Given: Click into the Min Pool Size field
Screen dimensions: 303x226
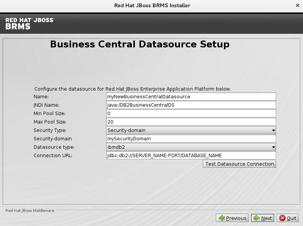Looking at the screenshot, I should coord(191,114).
